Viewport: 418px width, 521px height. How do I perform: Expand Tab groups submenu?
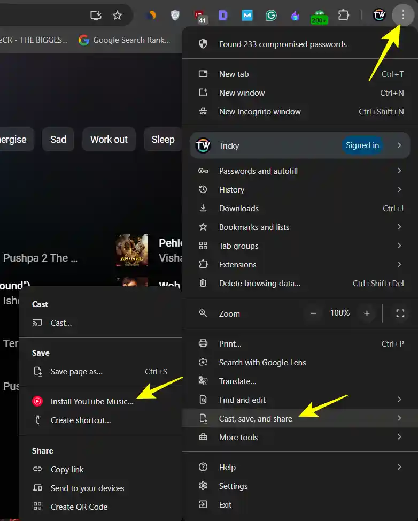[300, 246]
